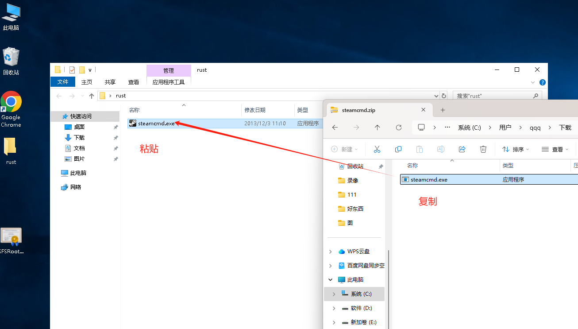Image resolution: width=578 pixels, height=329 pixels.
Task: Click the qqq breadcrumb segment
Action: click(535, 128)
